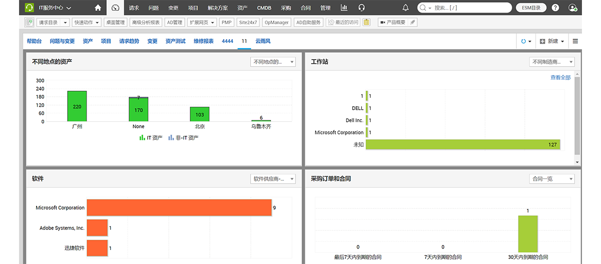The width and height of the screenshot is (601, 264).
Task: Open the Reports bar chart icon
Action: (x=344, y=8)
